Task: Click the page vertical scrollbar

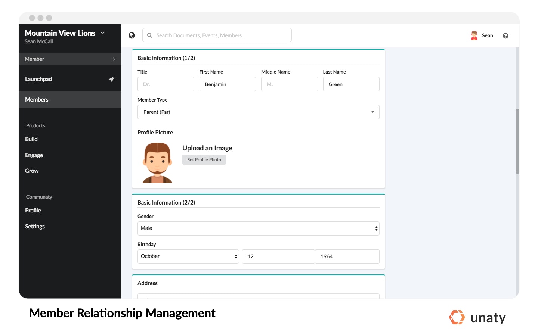Action: point(517,141)
